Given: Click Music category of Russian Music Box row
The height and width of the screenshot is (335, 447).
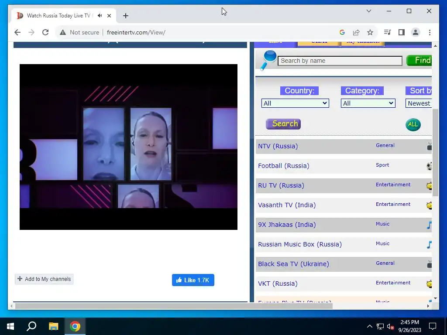Looking at the screenshot, I should (x=382, y=243).
